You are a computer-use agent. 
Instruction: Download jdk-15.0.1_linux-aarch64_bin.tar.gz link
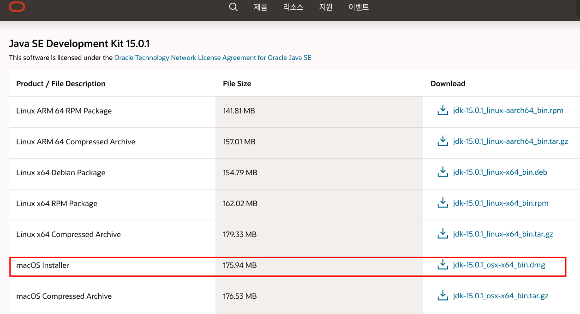tap(510, 142)
